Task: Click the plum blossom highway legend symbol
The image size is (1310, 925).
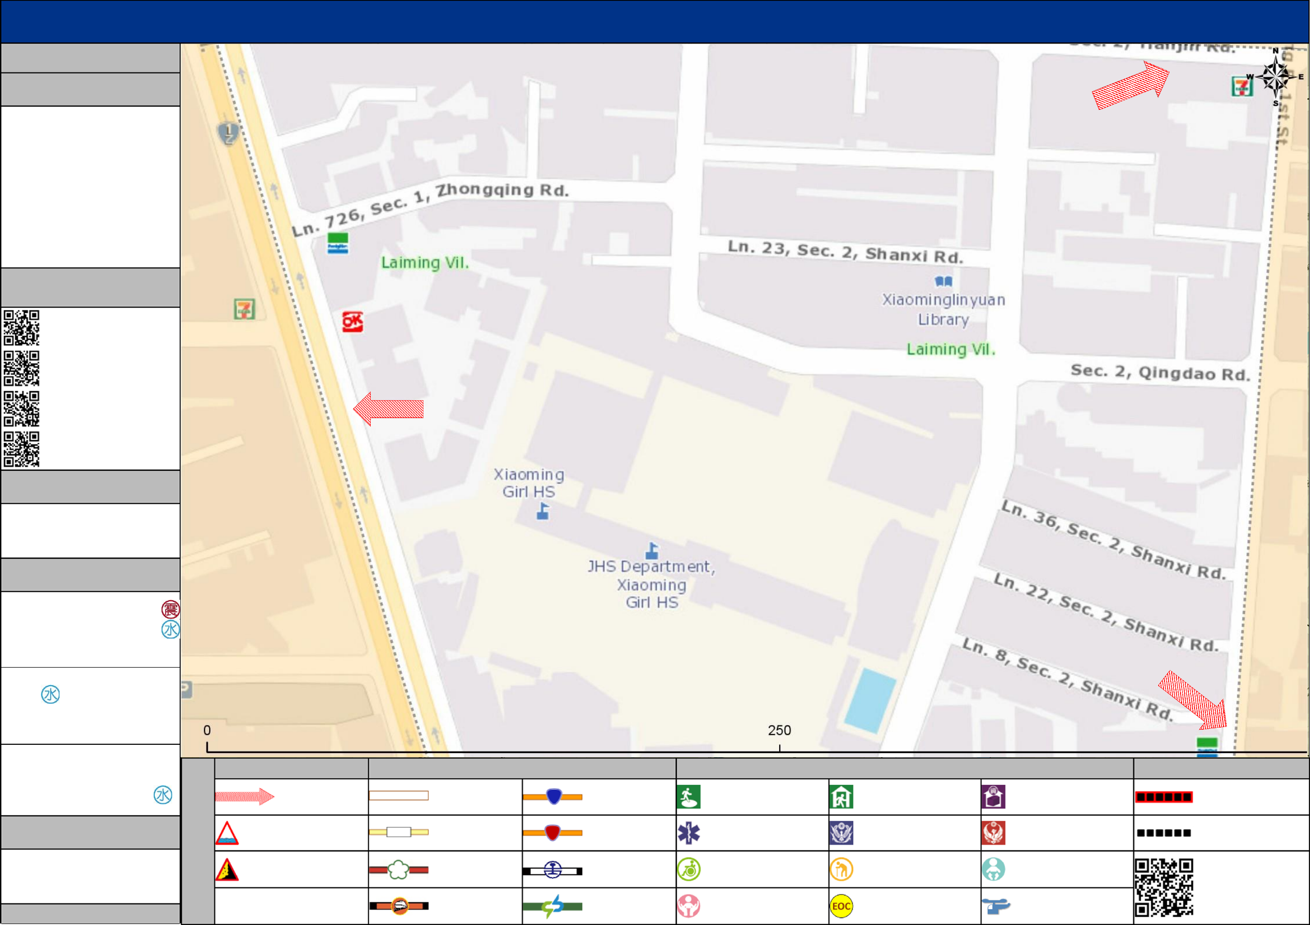Action: pyautogui.click(x=399, y=870)
